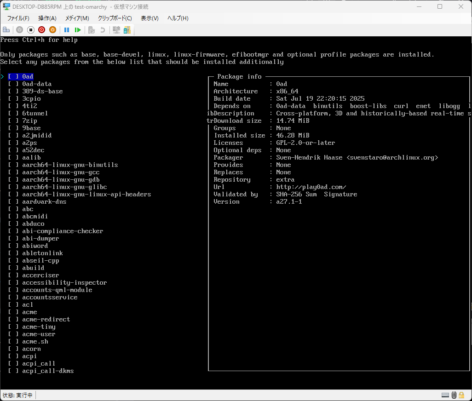Open the ファイル(F) menu

click(18, 18)
